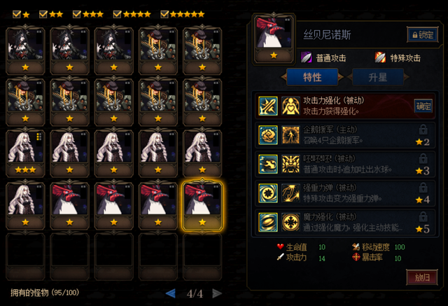448x306 pixels.
Task: Click the demon face icon in 呸呸呸 row
Action: (291, 164)
